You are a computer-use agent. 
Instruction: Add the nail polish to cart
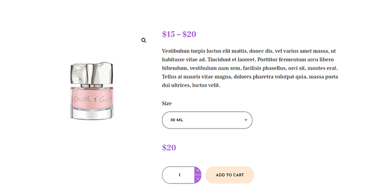(x=230, y=175)
